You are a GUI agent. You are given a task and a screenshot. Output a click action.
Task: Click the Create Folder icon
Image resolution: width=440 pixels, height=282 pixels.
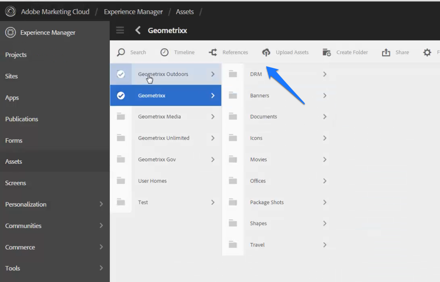tap(326, 52)
